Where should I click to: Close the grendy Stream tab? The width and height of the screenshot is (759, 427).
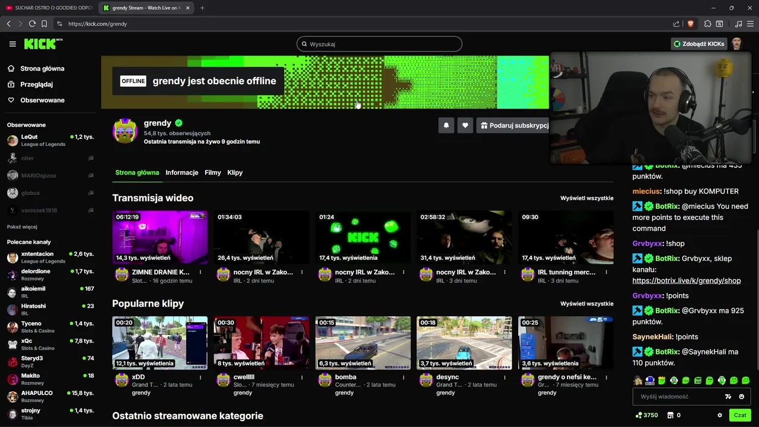pyautogui.click(x=188, y=8)
